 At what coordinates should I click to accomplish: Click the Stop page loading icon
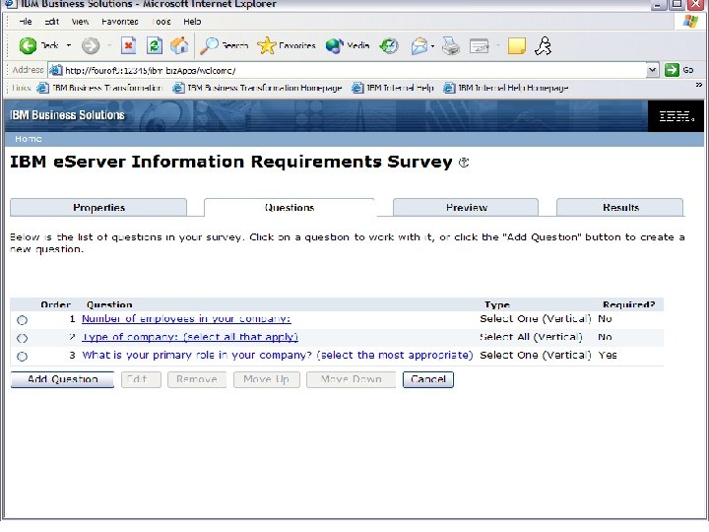pos(128,45)
